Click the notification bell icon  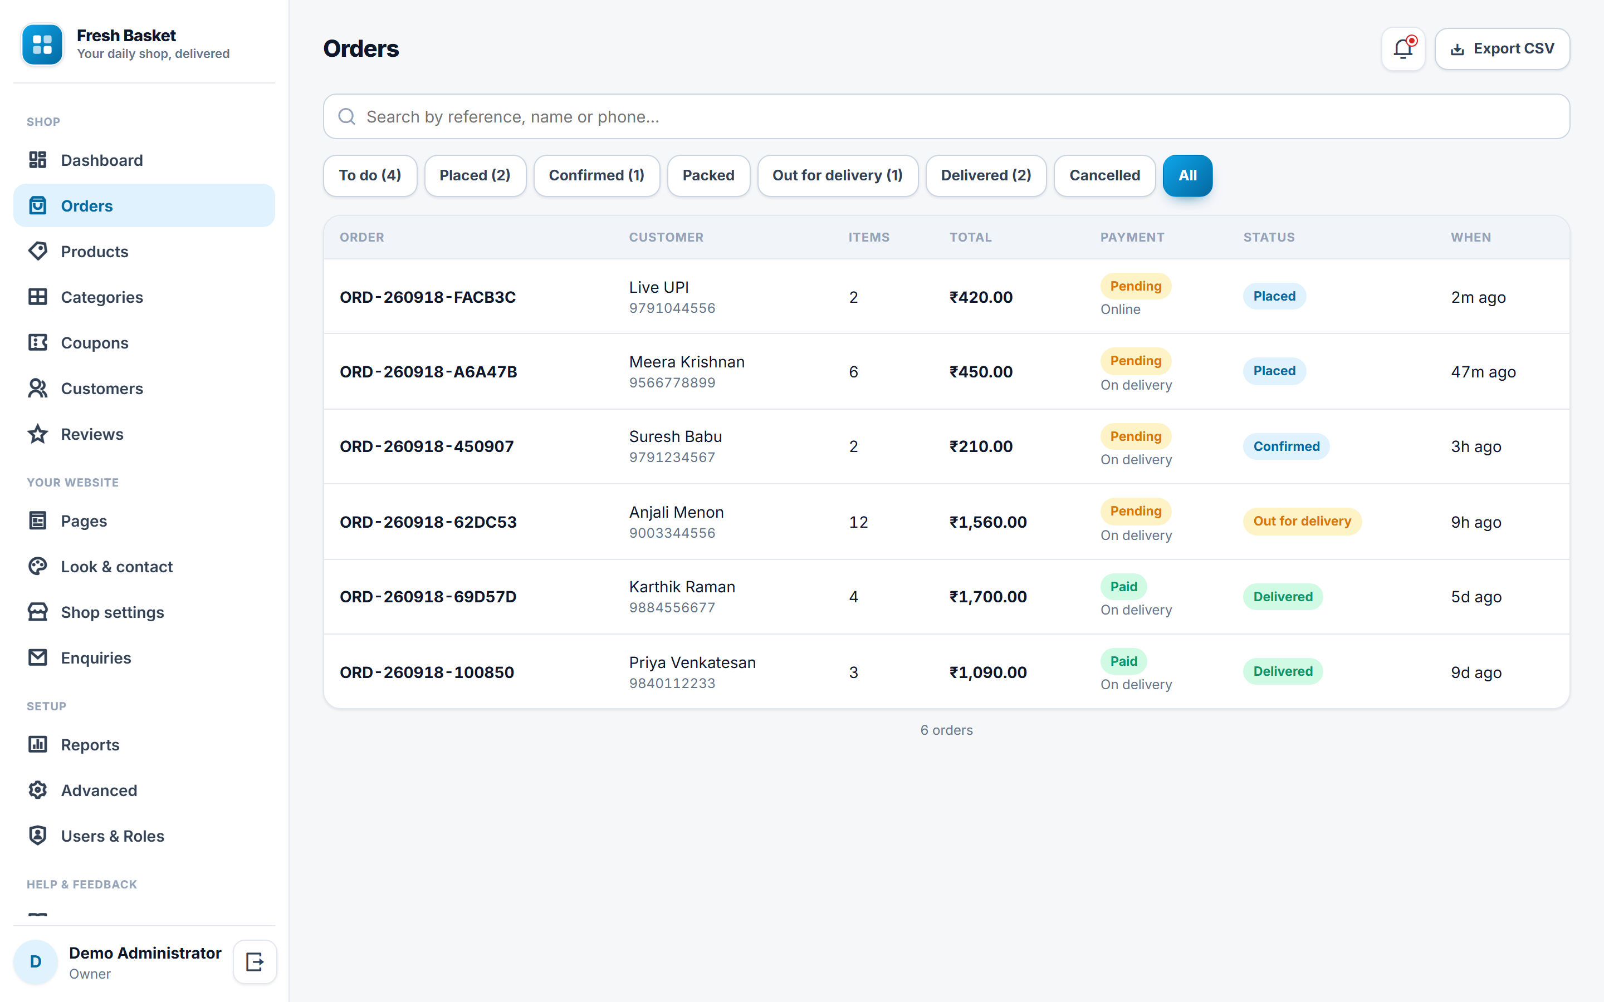1403,49
